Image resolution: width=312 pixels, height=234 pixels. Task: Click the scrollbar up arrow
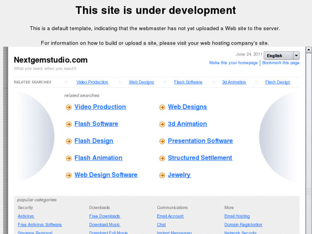tap(309, 49)
